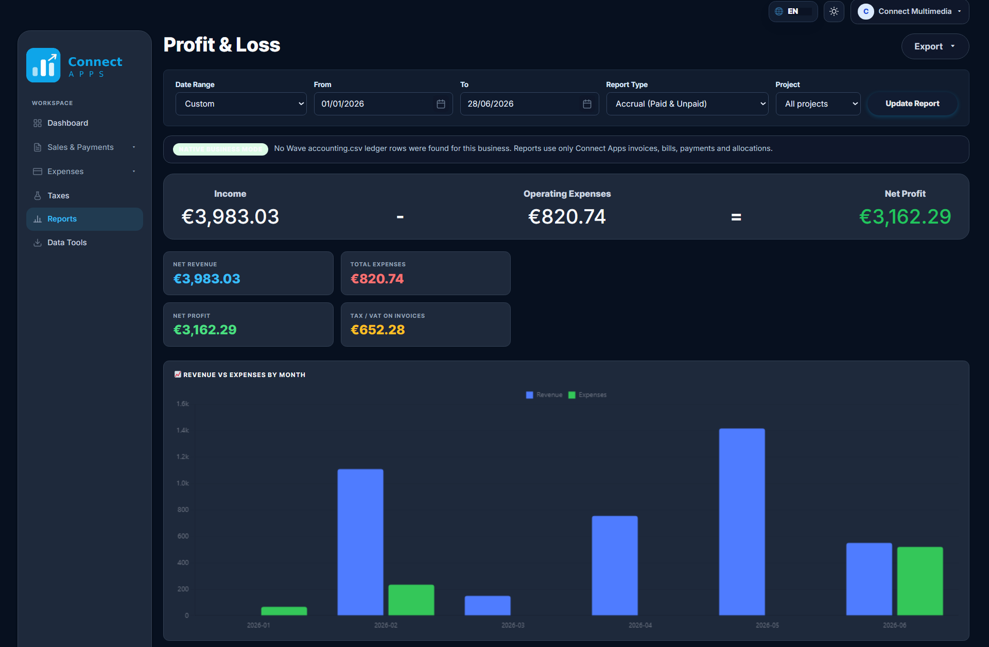
Task: Open the Dashboard page
Action: (84, 123)
